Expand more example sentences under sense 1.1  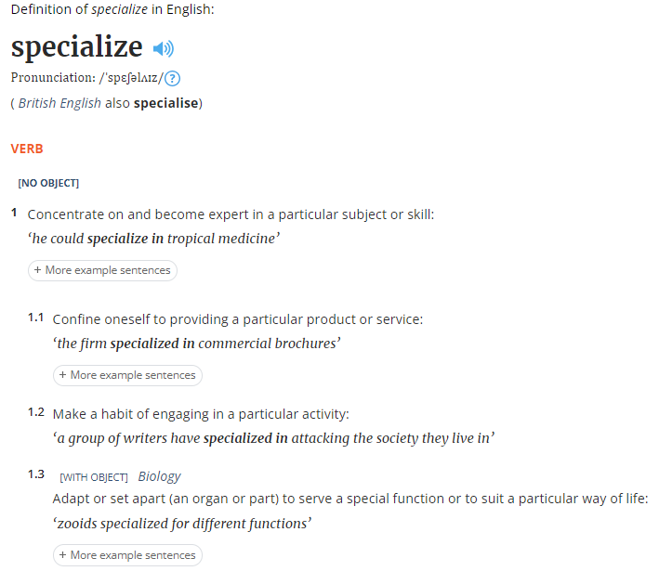click(127, 375)
